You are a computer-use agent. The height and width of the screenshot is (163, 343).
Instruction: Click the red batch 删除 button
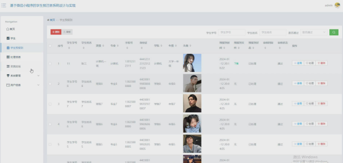[x=56, y=32]
